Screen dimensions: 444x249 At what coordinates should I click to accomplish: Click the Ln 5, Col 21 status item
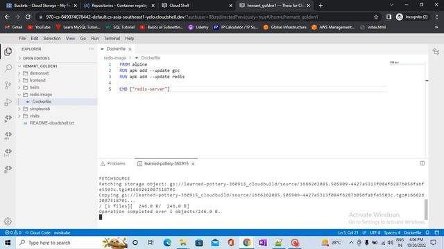pos(348,232)
